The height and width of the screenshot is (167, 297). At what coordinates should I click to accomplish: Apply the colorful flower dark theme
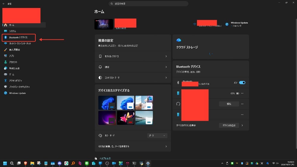(125, 118)
